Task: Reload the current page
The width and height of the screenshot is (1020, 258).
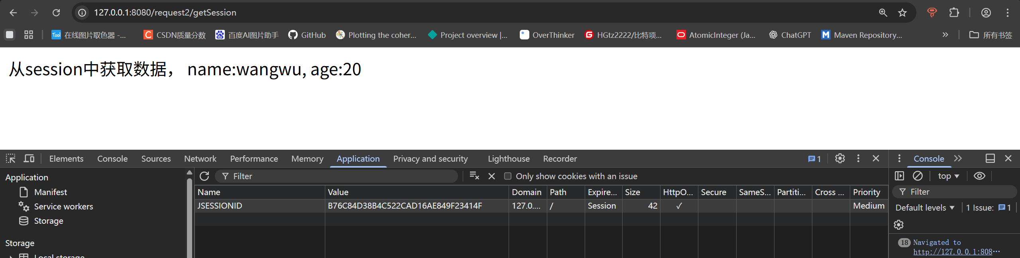Action: tap(56, 13)
